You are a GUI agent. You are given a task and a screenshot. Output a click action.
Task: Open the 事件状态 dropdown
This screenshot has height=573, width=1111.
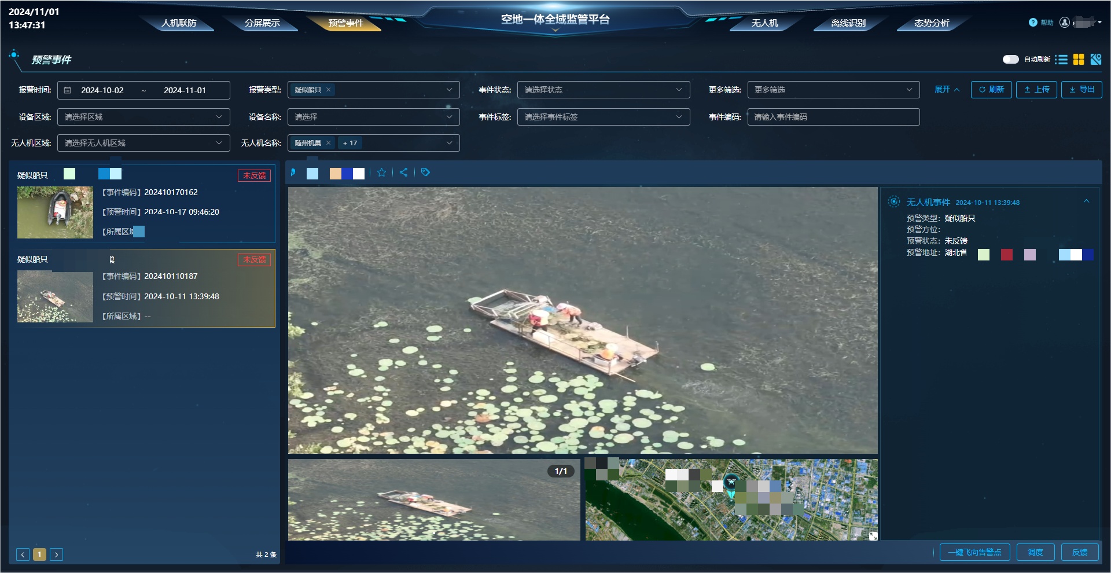(x=604, y=90)
